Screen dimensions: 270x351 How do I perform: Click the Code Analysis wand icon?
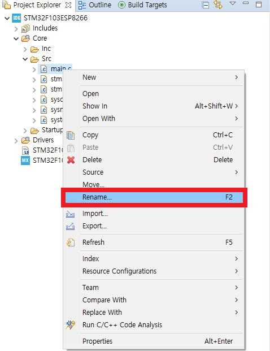pos(71,325)
